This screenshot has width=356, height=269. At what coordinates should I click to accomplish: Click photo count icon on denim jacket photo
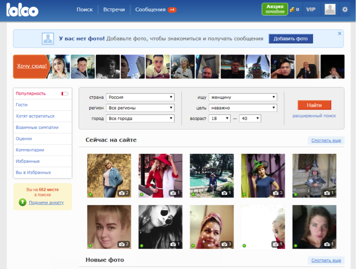click(x=124, y=193)
